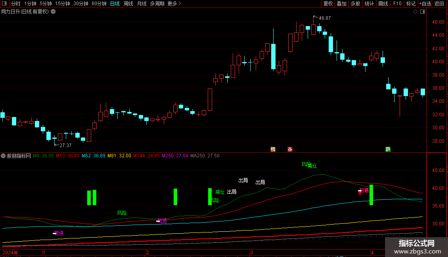Screen dimensions: 448x257
Task: Open the stock title dropdown arrow
Action: (x=53, y=12)
